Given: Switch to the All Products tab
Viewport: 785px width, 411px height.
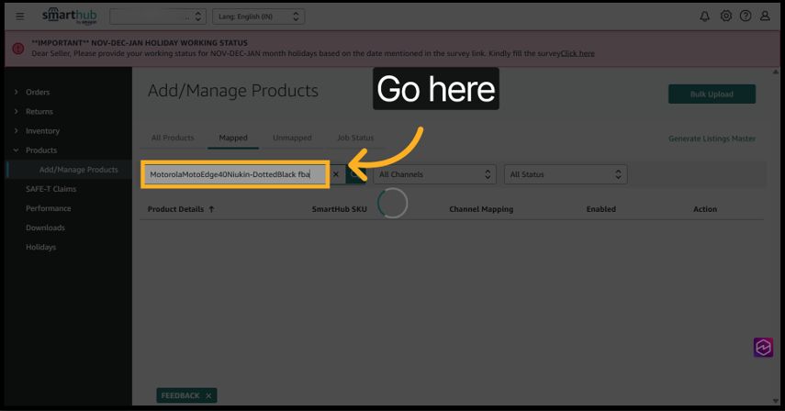Looking at the screenshot, I should [x=173, y=139].
